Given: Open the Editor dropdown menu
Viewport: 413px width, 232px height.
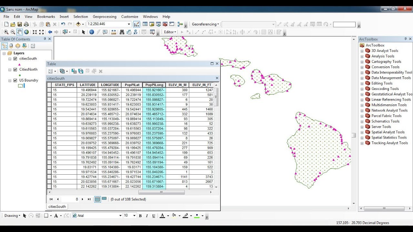Looking at the screenshot, I should point(170,32).
